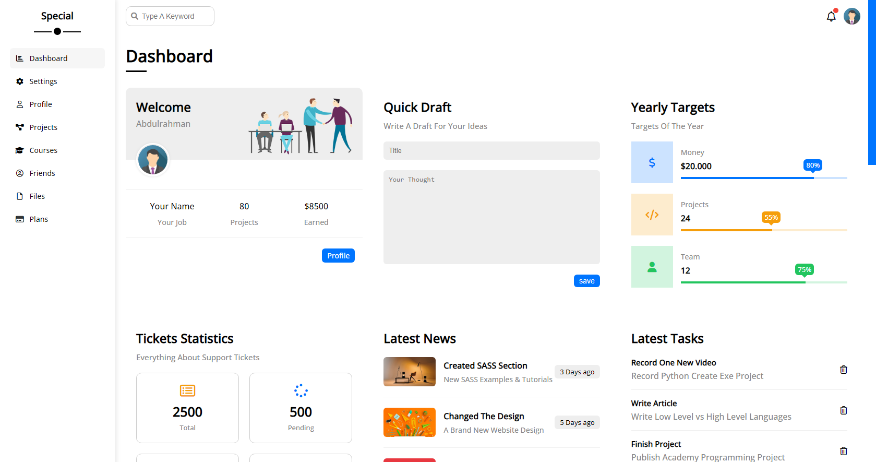The height and width of the screenshot is (462, 876).
Task: Click the draft Title input field
Action: point(491,150)
